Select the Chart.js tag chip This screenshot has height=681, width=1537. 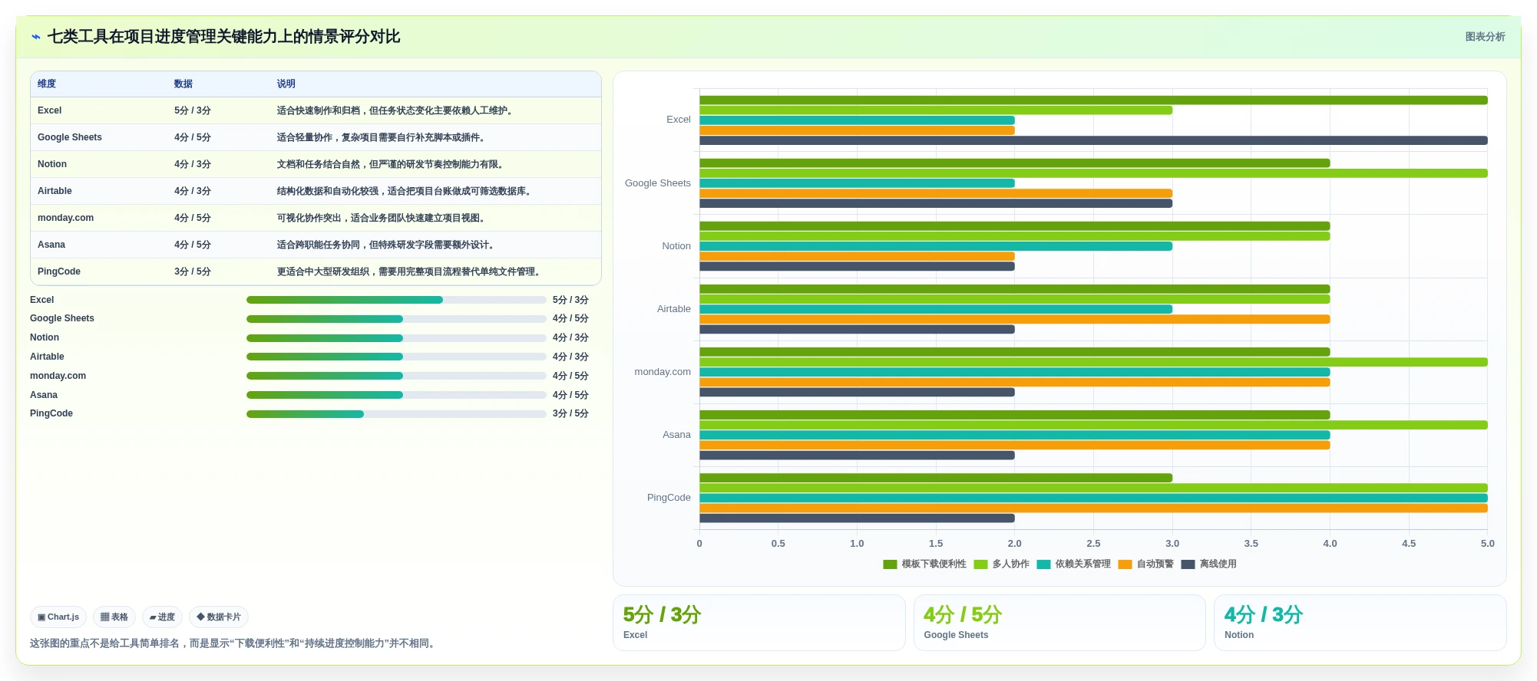58,617
